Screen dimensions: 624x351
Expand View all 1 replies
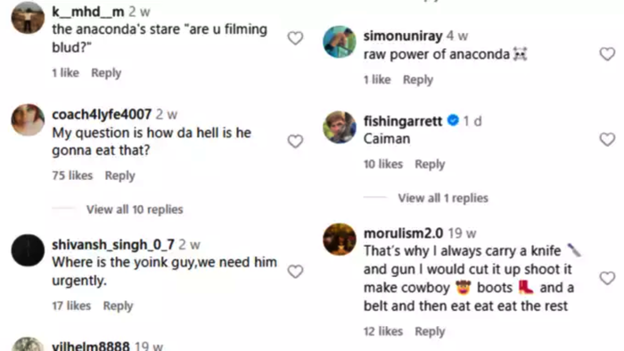point(443,198)
